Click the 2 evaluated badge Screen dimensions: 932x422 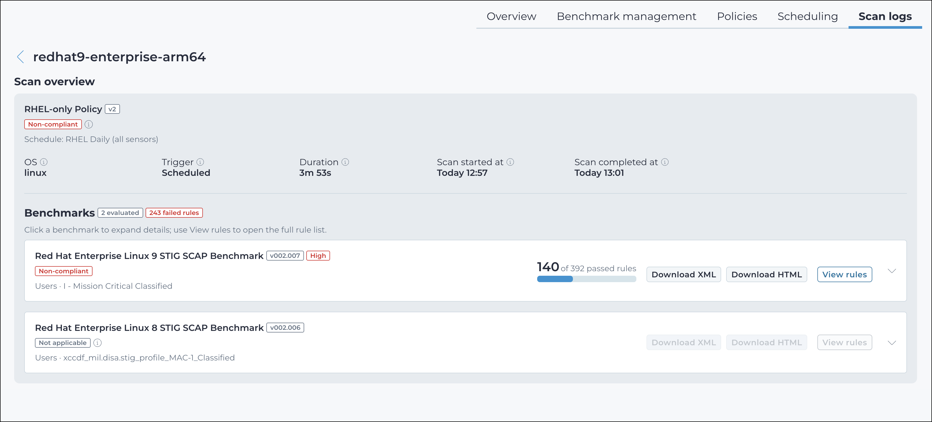[120, 213]
